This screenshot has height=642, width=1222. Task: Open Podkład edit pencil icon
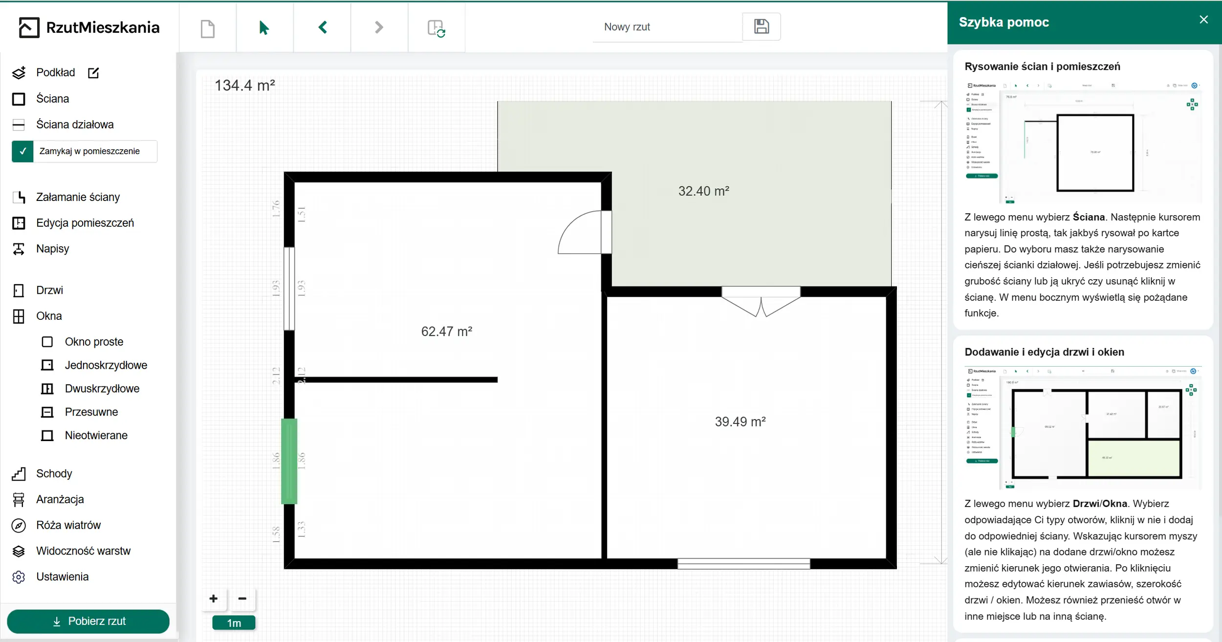pyautogui.click(x=93, y=73)
